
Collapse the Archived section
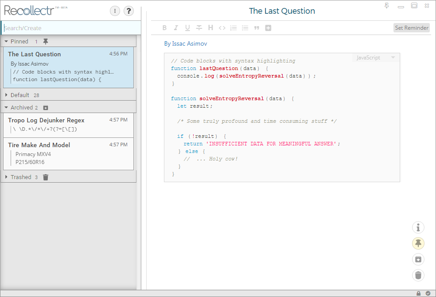(6, 108)
